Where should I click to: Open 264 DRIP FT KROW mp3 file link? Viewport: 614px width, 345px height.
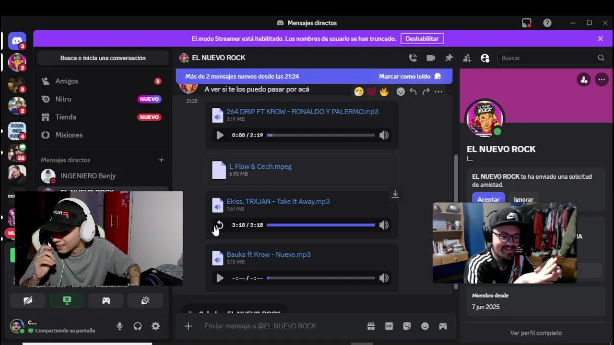(x=302, y=112)
